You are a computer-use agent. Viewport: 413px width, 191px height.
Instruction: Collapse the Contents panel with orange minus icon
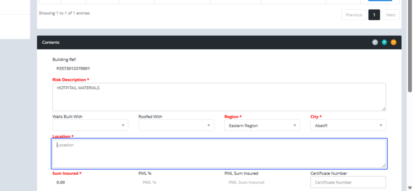pos(393,42)
